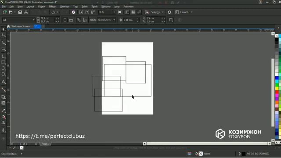Screen dimensions: 281x158
Task: Expand the Launch dropdown
Action: (192, 12)
